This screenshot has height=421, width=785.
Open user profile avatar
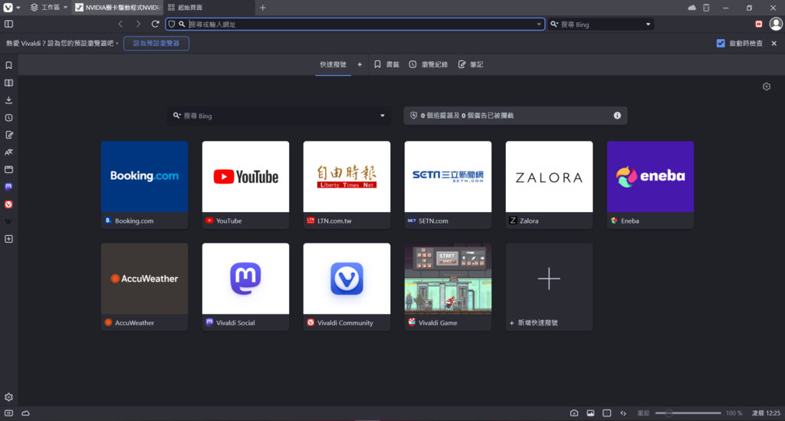(776, 24)
